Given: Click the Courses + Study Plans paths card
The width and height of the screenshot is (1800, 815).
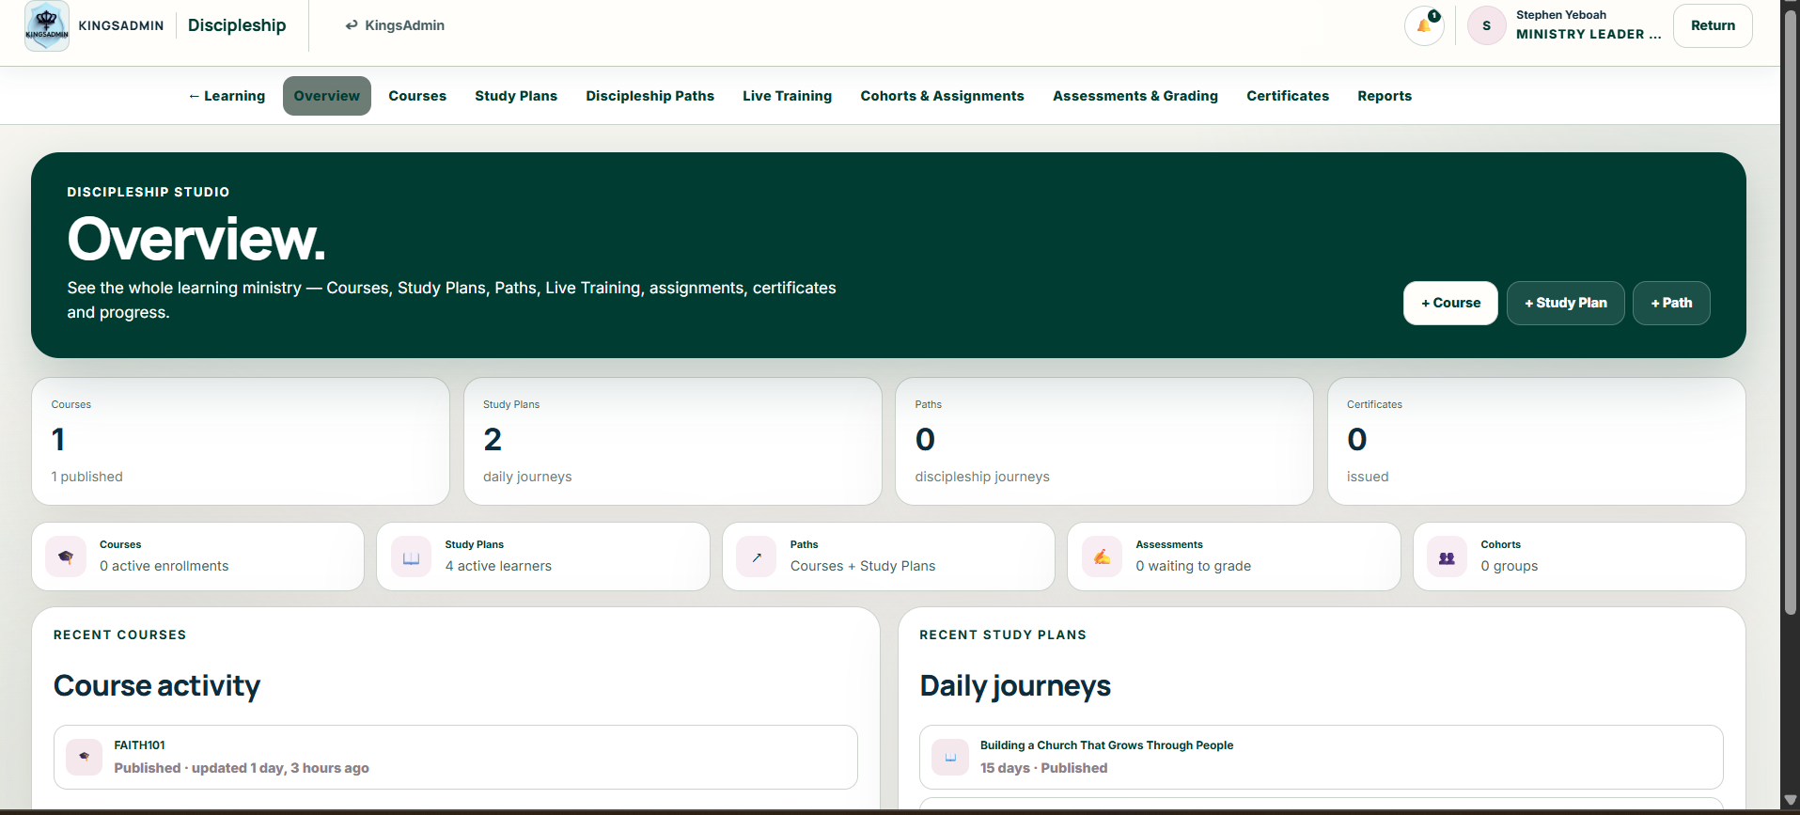Looking at the screenshot, I should click(x=888, y=556).
